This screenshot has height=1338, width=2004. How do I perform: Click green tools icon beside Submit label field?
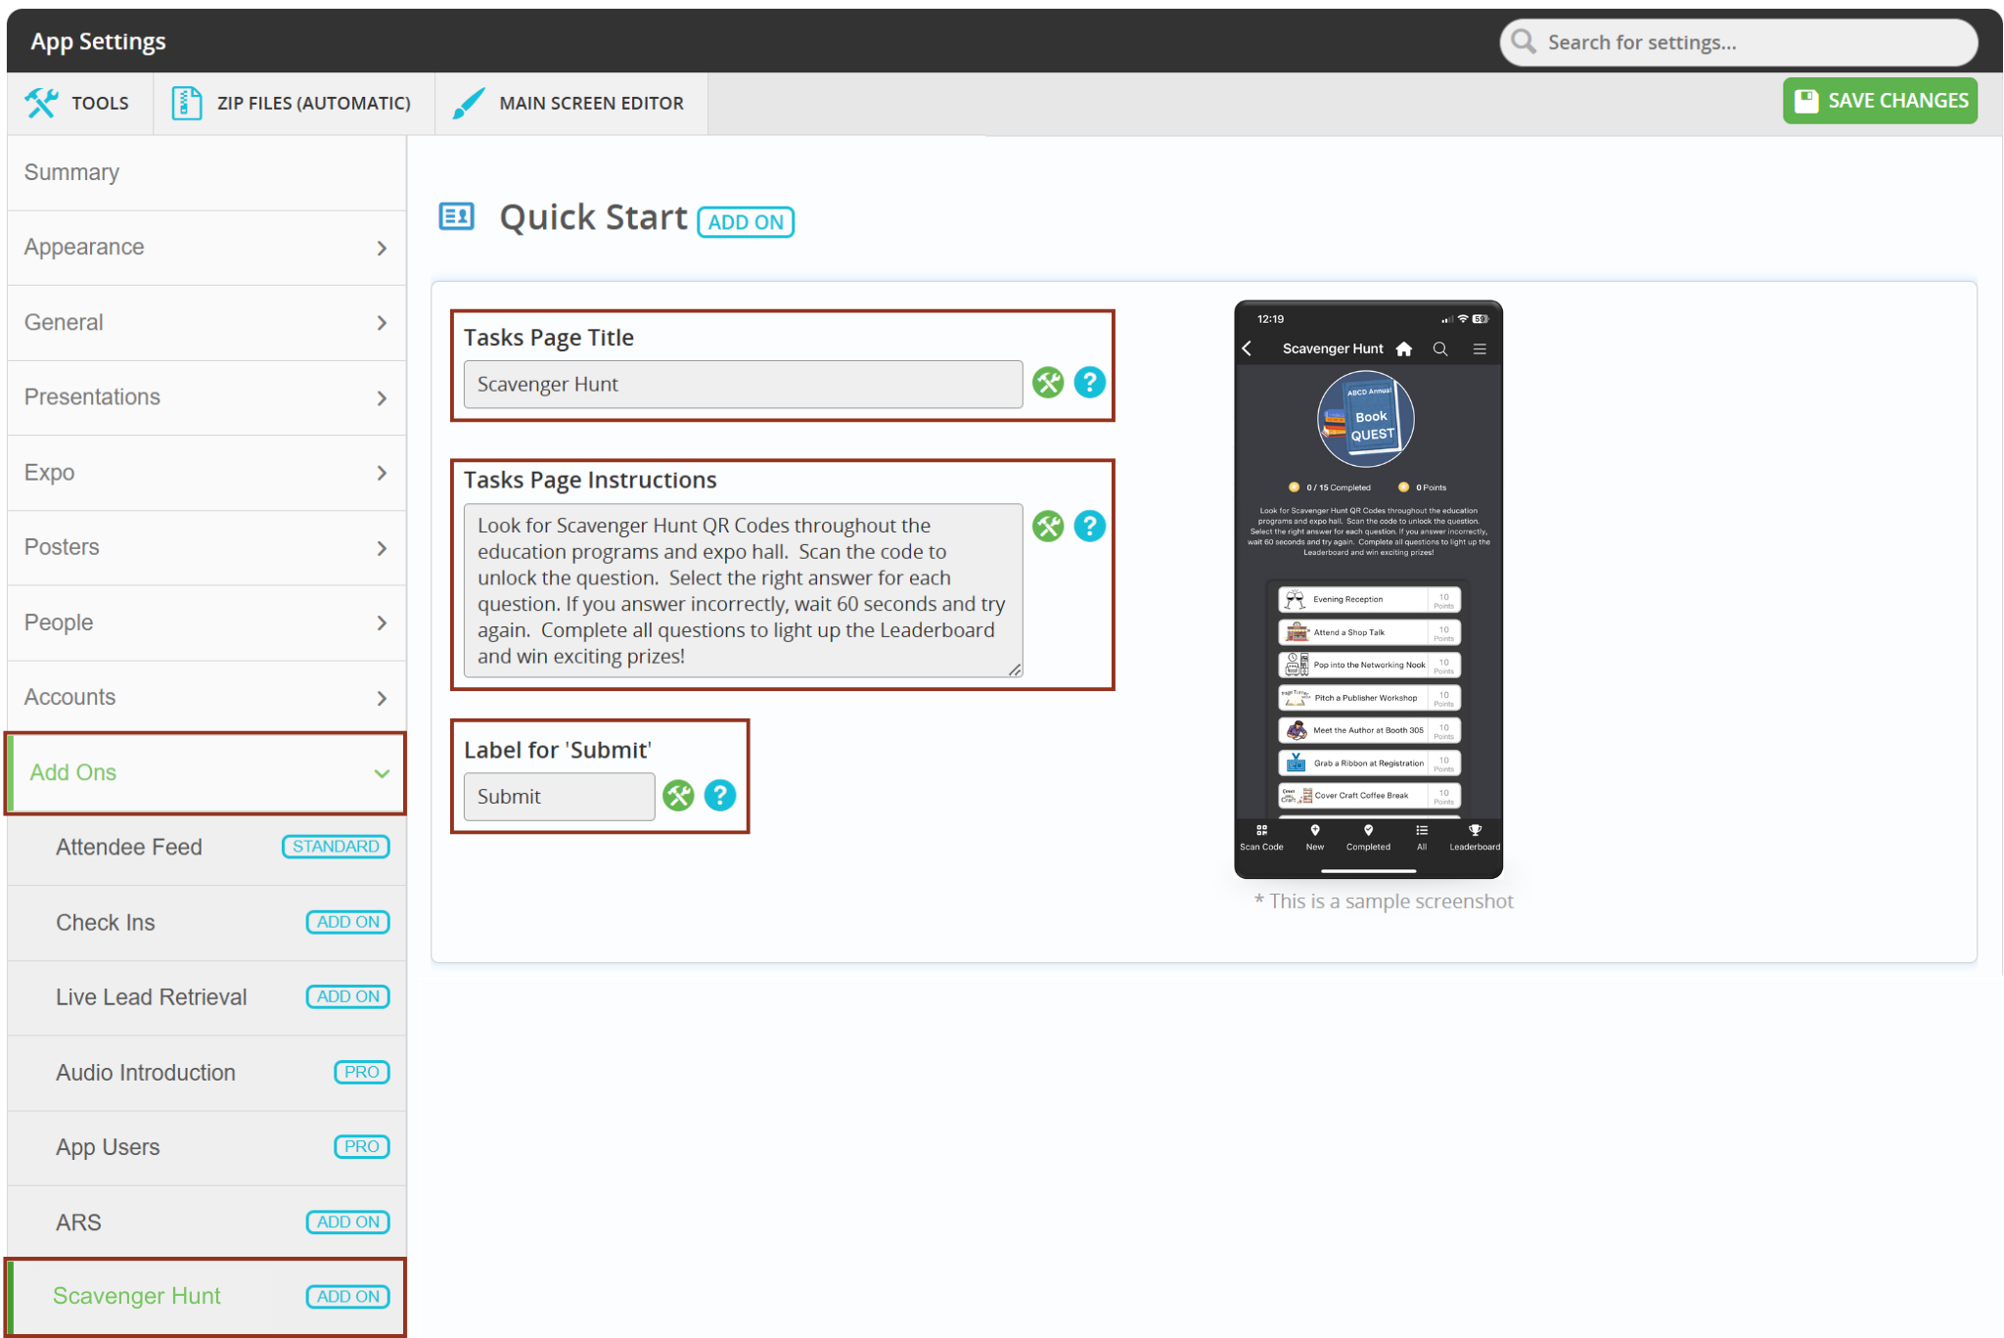point(678,796)
